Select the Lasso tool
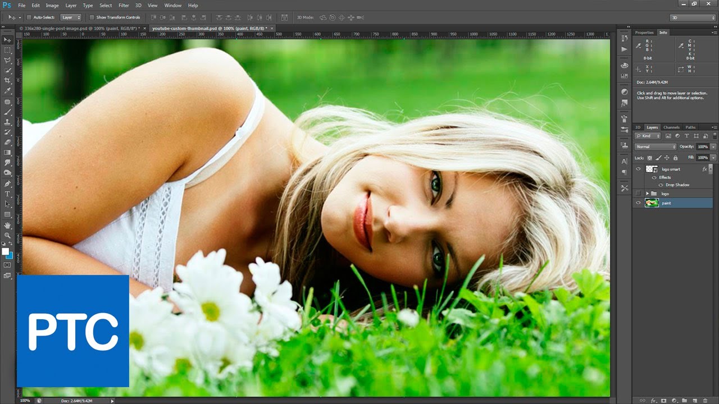 tap(7, 60)
